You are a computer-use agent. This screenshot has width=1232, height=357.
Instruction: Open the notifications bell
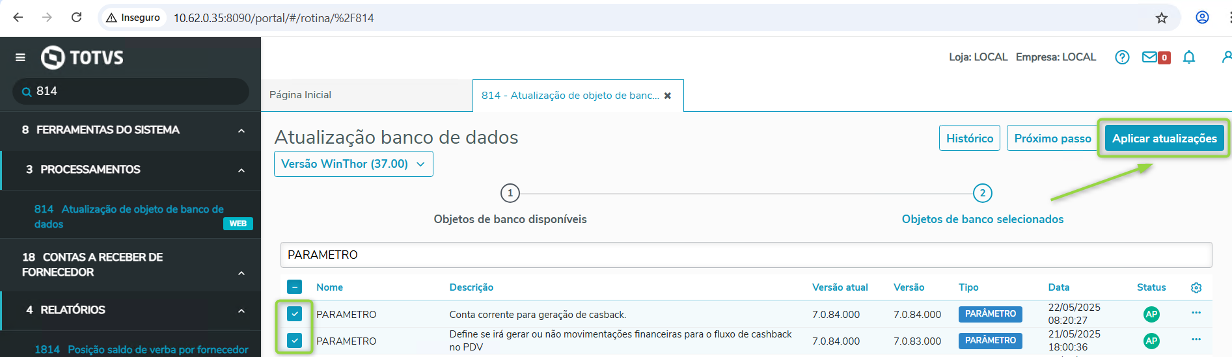coord(1188,57)
